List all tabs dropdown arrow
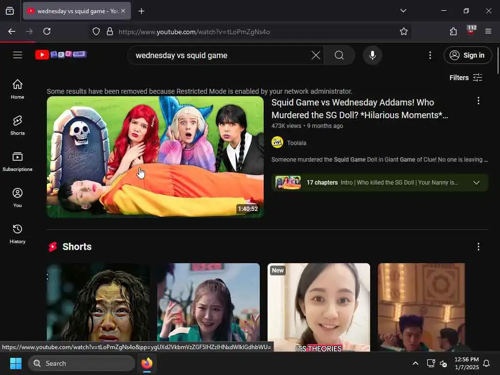This screenshot has height=375, width=500. (x=403, y=11)
